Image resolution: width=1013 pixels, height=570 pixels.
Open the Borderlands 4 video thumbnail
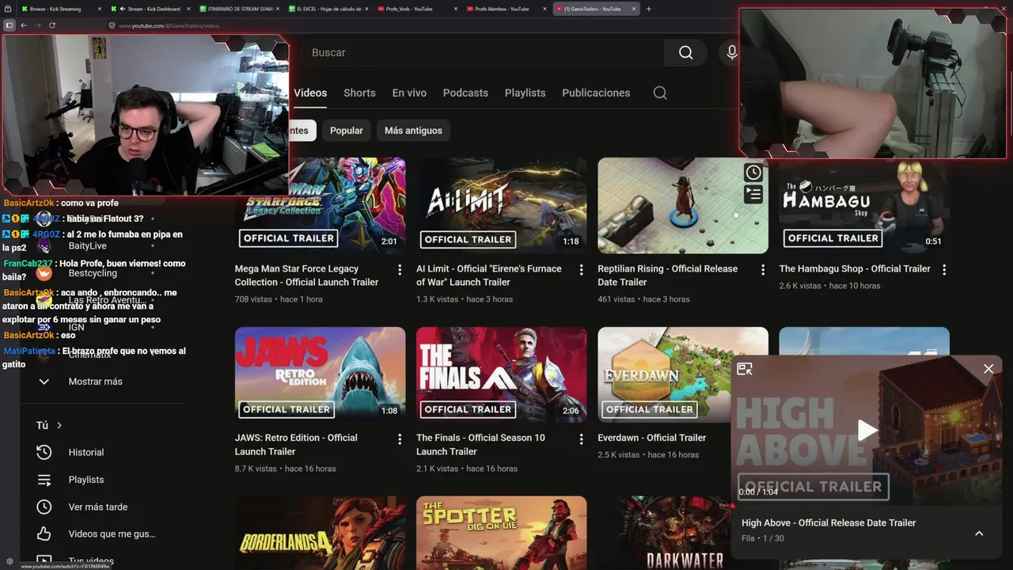pos(321,533)
